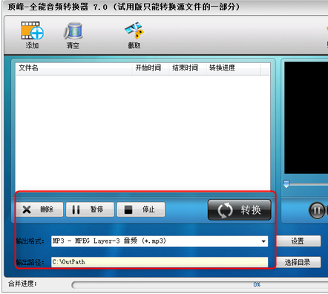
Task: Click the 合并进度 progress bar
Action: coord(200,284)
